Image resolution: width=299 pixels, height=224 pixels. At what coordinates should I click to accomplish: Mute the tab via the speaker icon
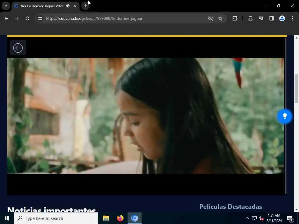(x=68, y=6)
